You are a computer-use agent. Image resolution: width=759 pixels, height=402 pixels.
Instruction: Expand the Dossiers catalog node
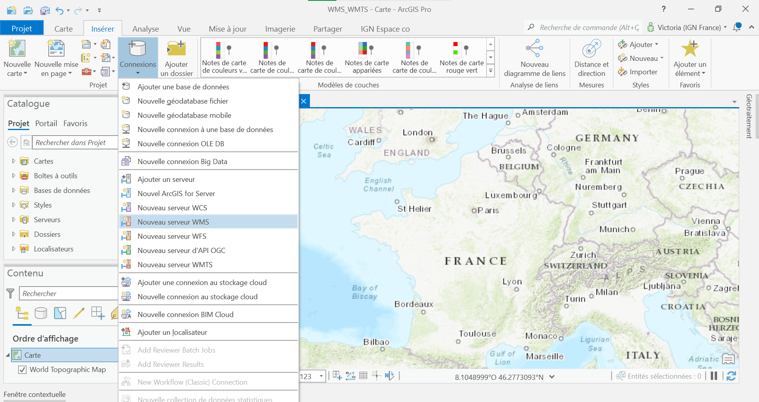13,234
